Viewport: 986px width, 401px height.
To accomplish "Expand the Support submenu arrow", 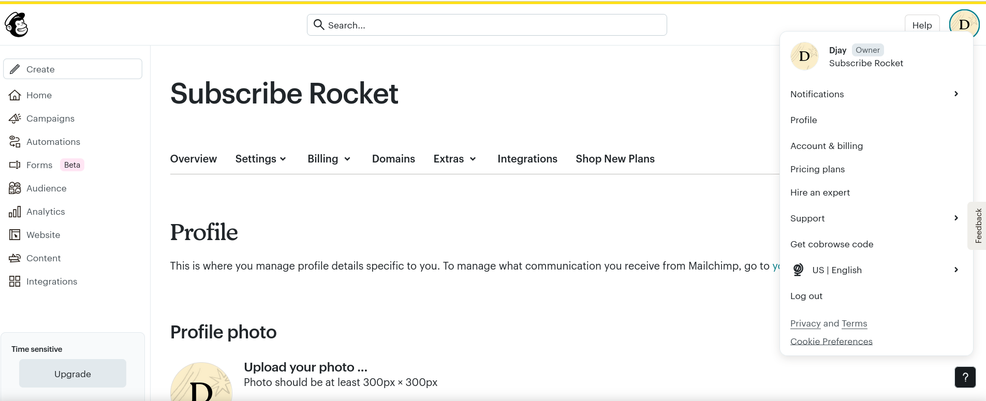I will tap(956, 218).
